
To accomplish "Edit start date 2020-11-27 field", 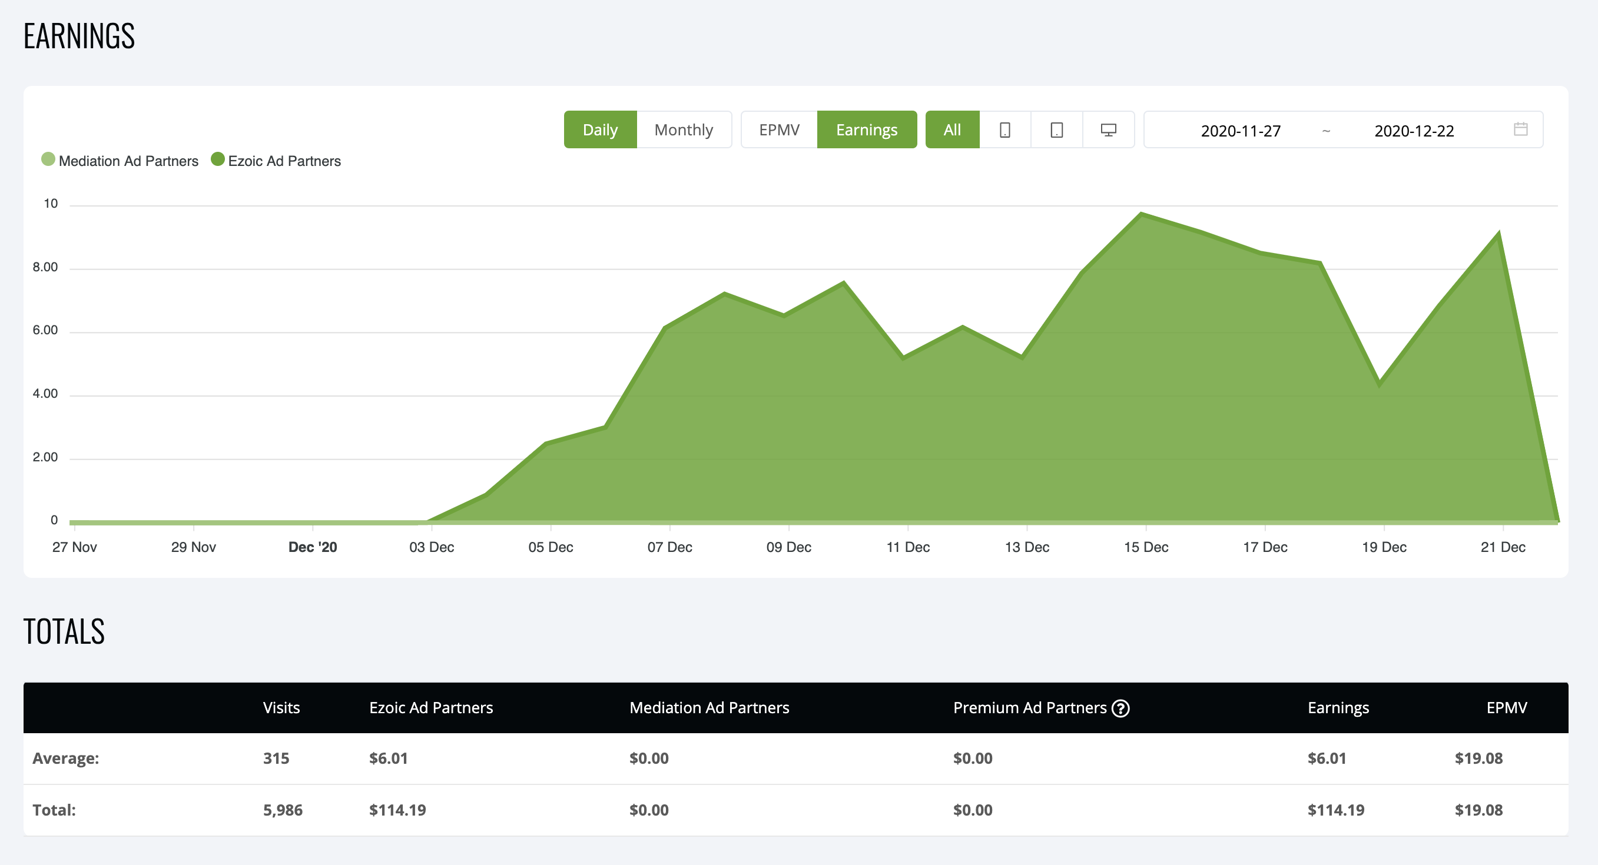I will (x=1241, y=131).
